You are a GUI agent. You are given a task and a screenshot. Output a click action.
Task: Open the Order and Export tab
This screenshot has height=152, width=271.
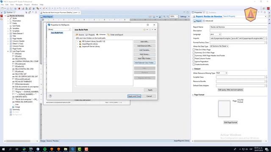[x=115, y=35]
